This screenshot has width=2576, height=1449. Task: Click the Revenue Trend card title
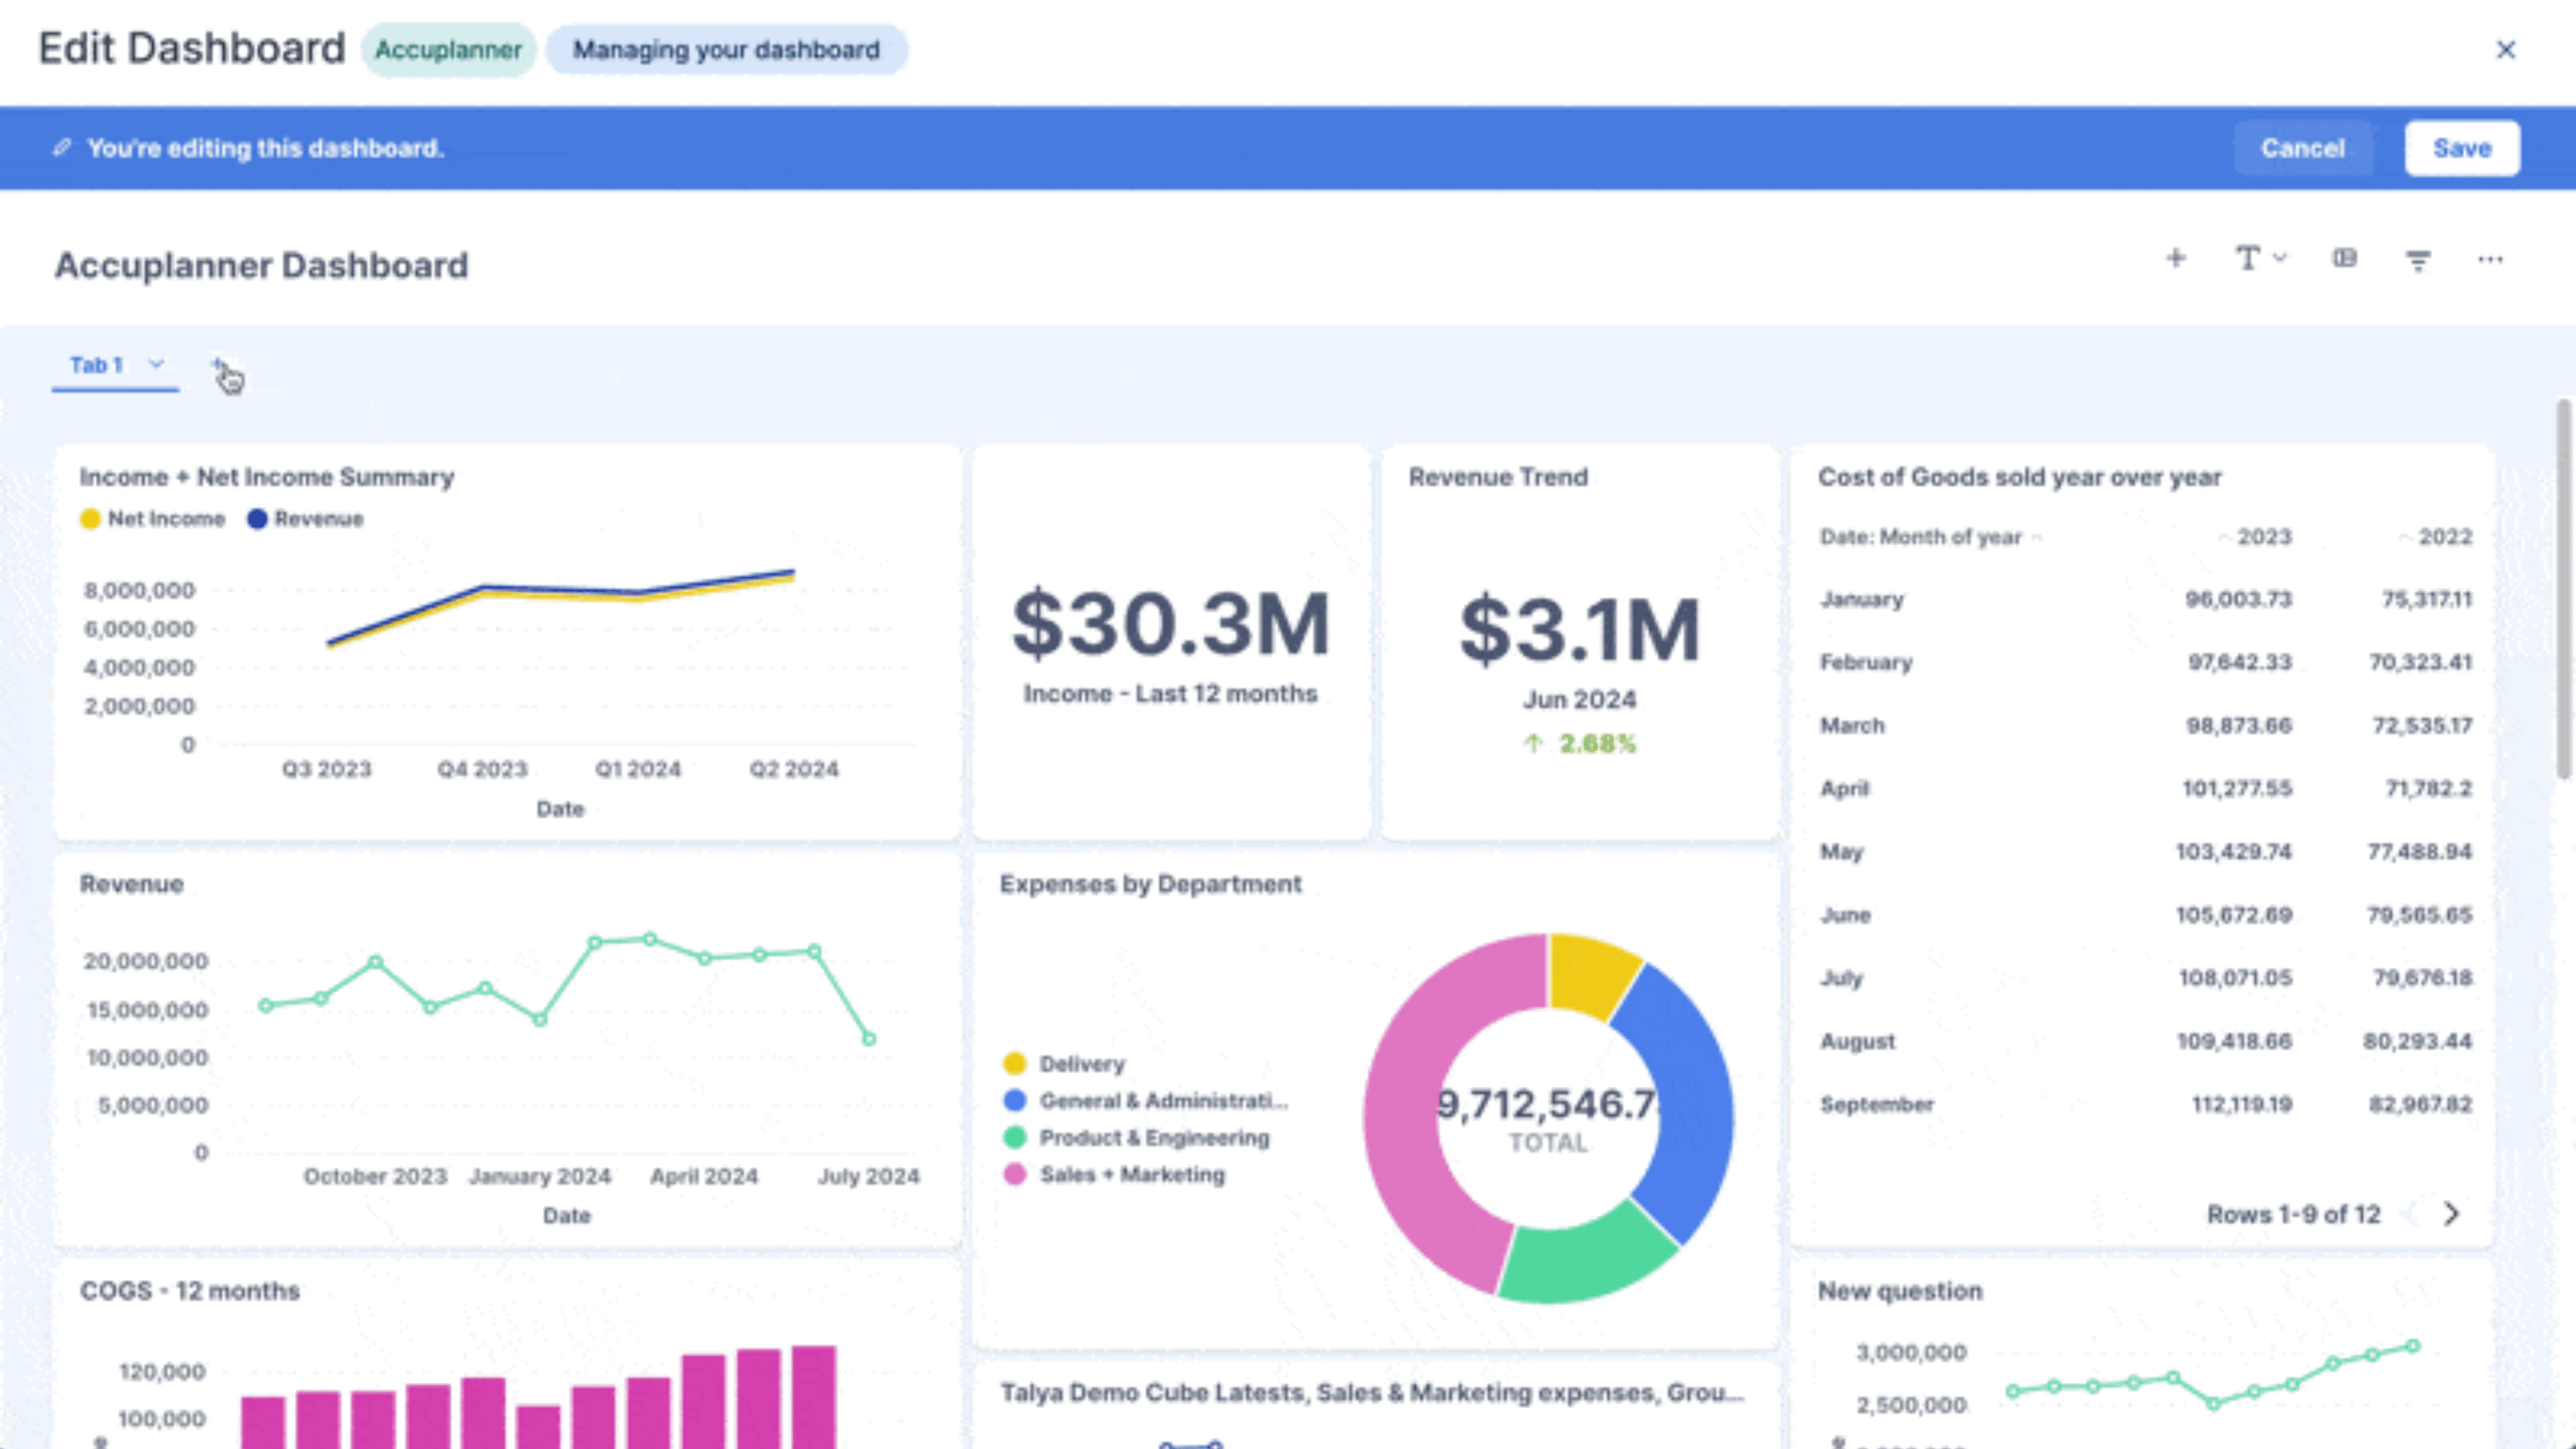coord(1498,477)
